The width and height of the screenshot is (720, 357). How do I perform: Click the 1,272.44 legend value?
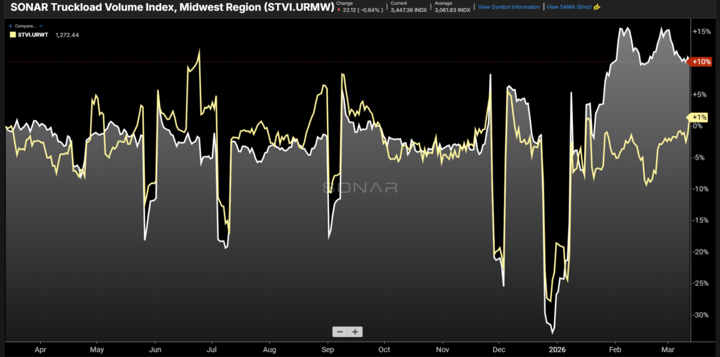click(x=67, y=35)
